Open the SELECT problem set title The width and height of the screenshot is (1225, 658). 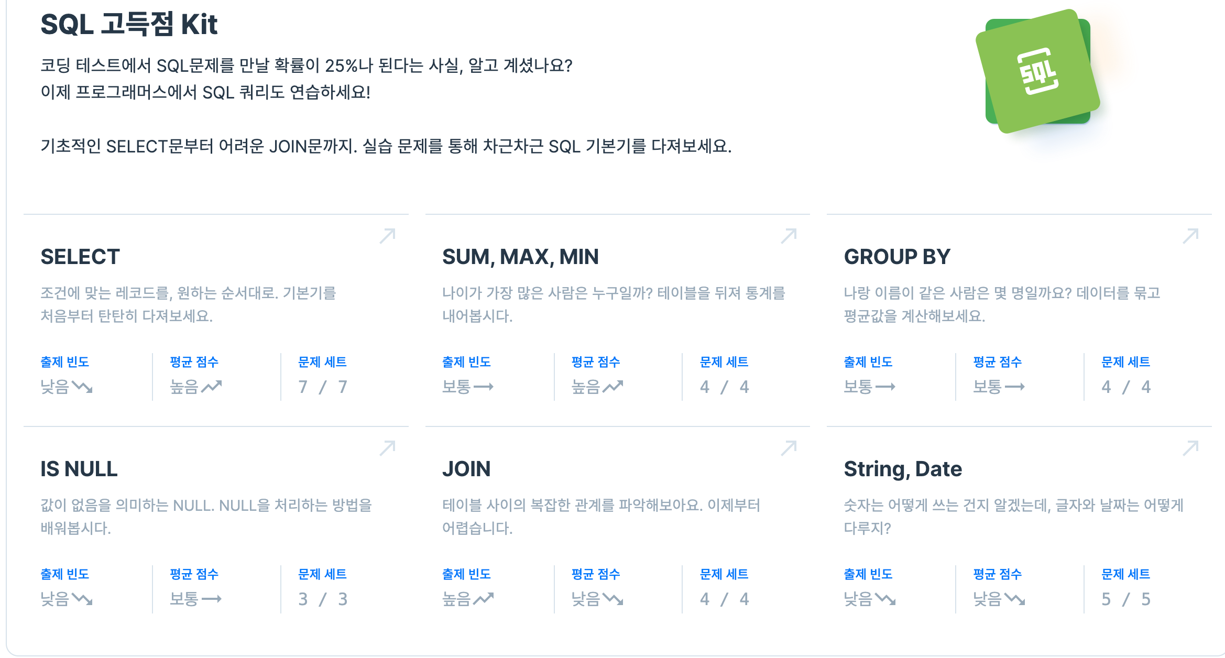80,257
